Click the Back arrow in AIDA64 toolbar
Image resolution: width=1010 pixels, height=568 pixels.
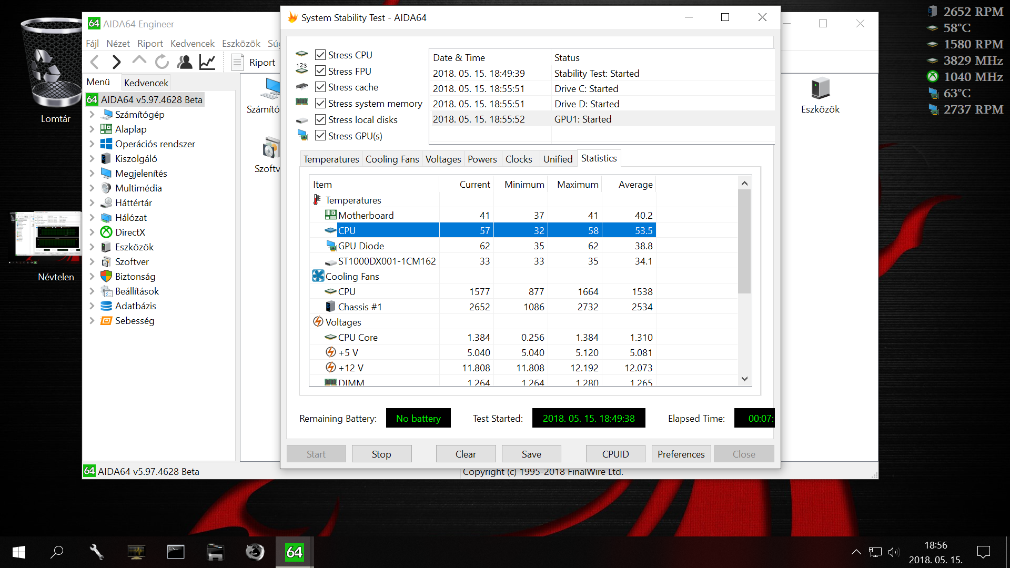tap(95, 62)
